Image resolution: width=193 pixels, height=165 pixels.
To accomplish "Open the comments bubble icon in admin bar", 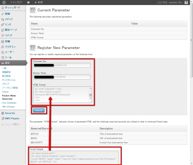I will 28,3.
